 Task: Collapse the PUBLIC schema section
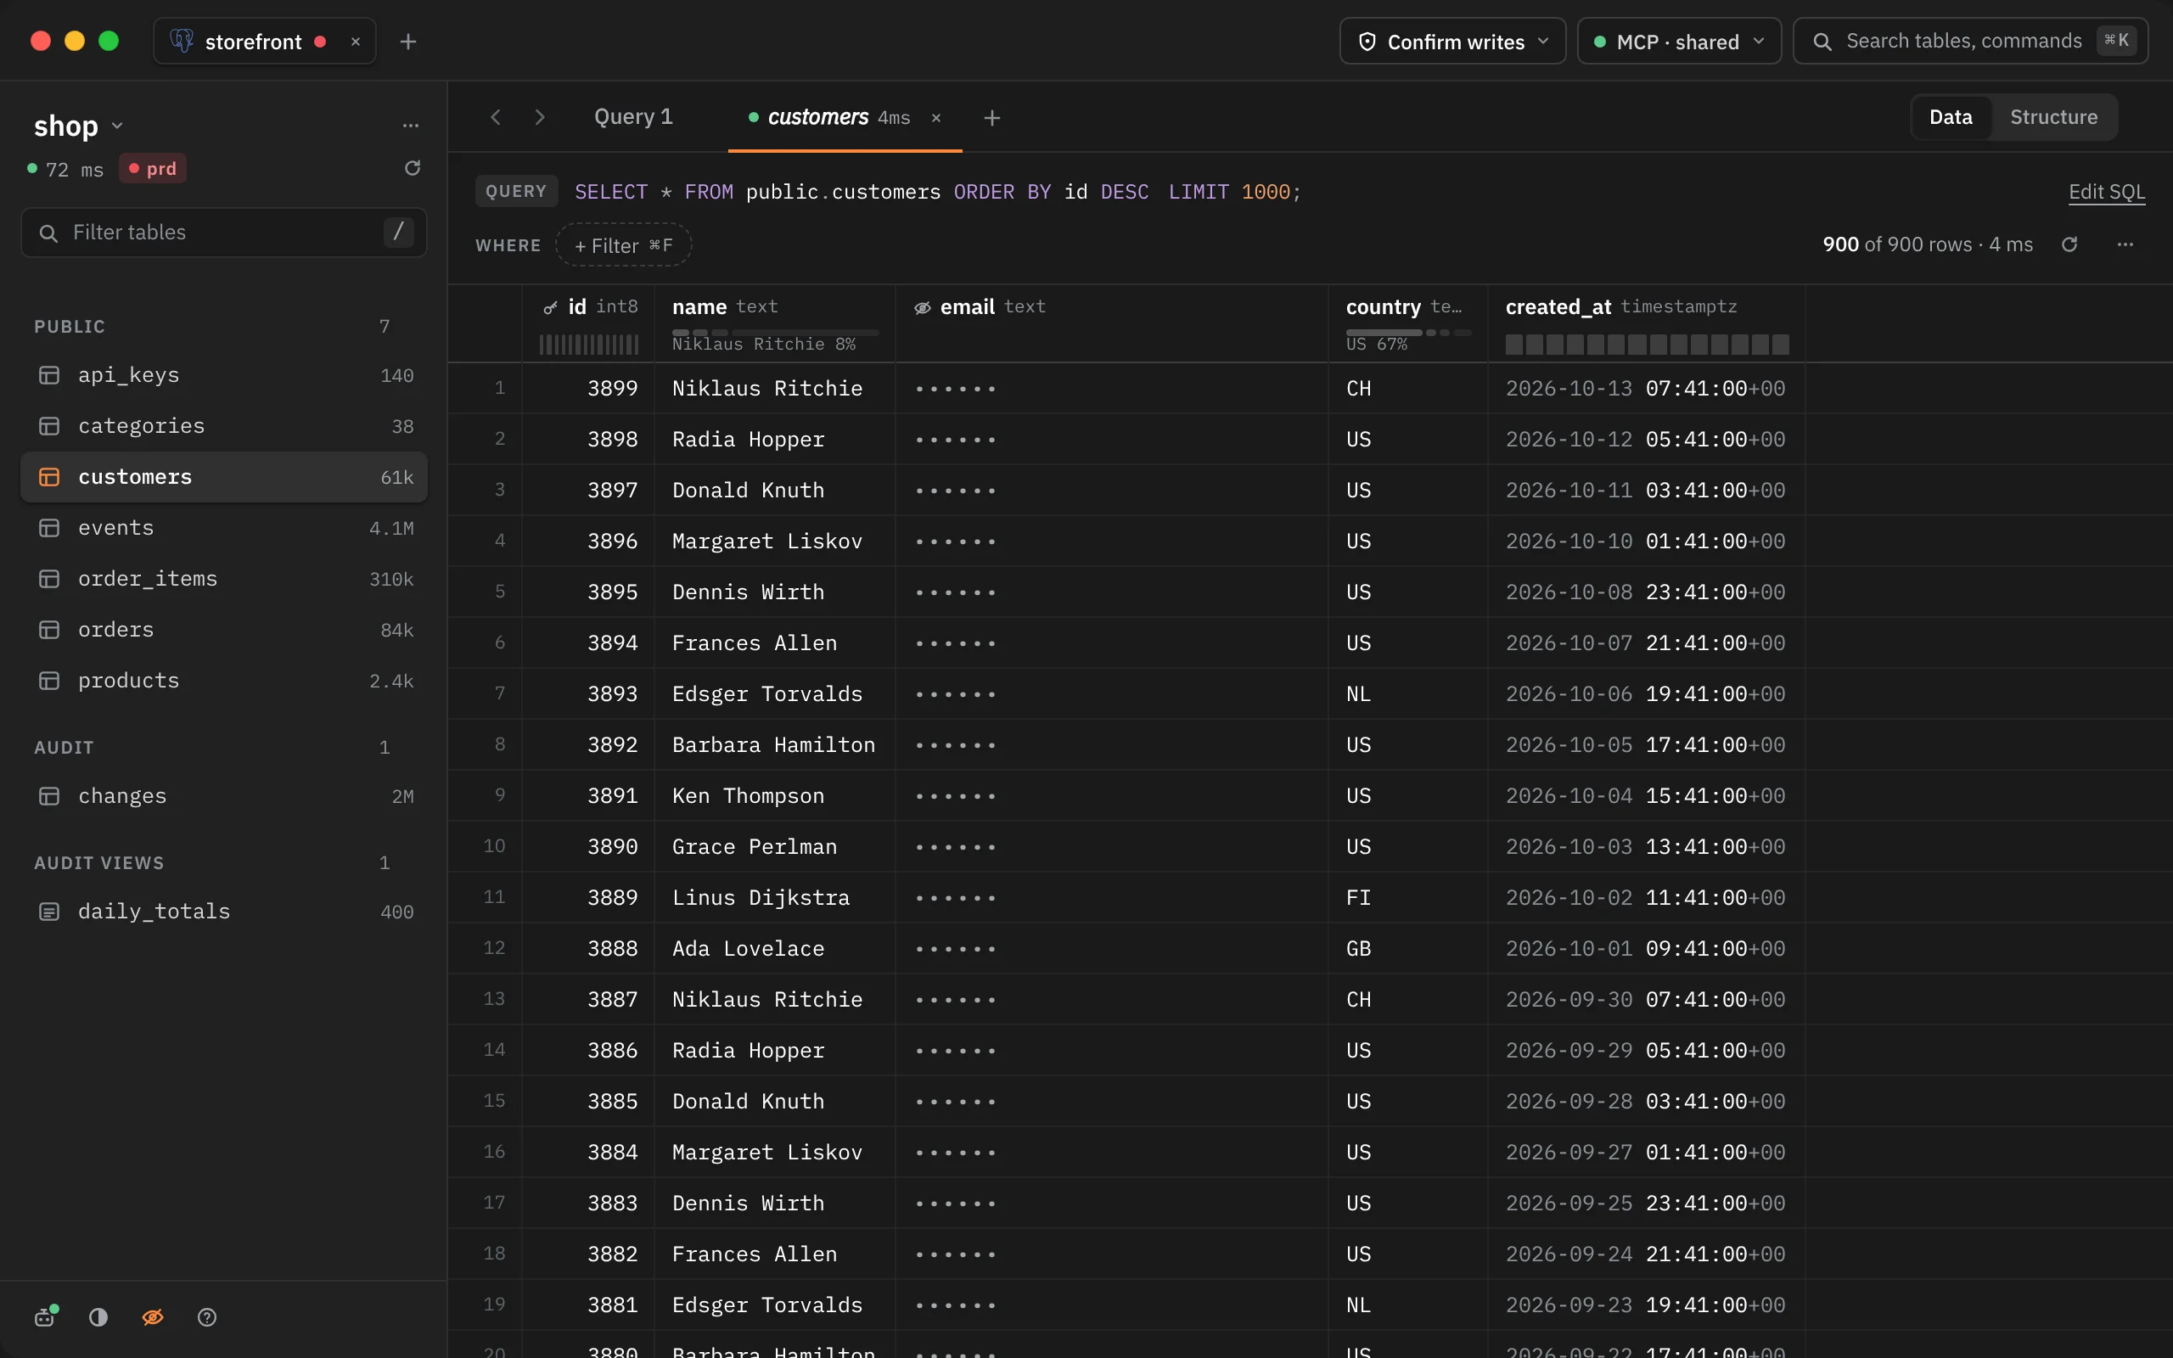click(70, 327)
